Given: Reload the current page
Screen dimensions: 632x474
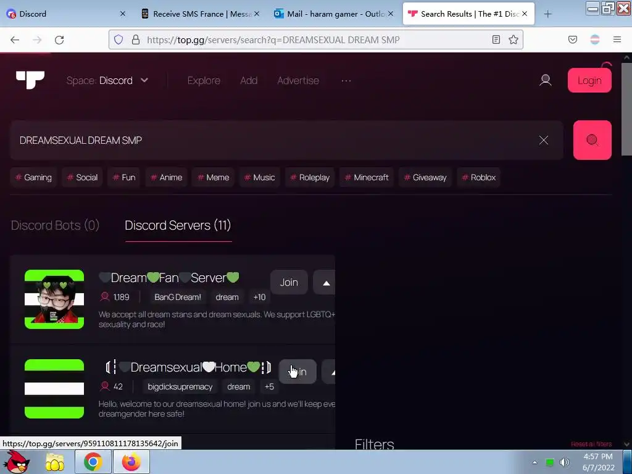Looking at the screenshot, I should (x=59, y=39).
